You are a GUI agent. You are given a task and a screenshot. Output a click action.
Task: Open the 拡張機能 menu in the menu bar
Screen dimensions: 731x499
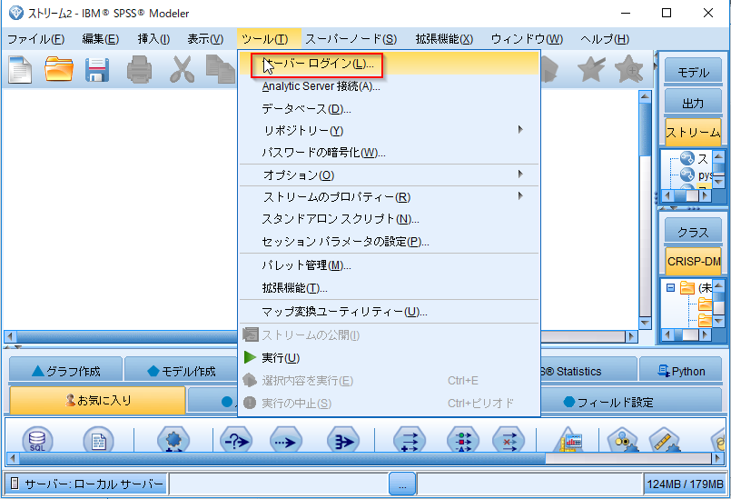tap(444, 39)
